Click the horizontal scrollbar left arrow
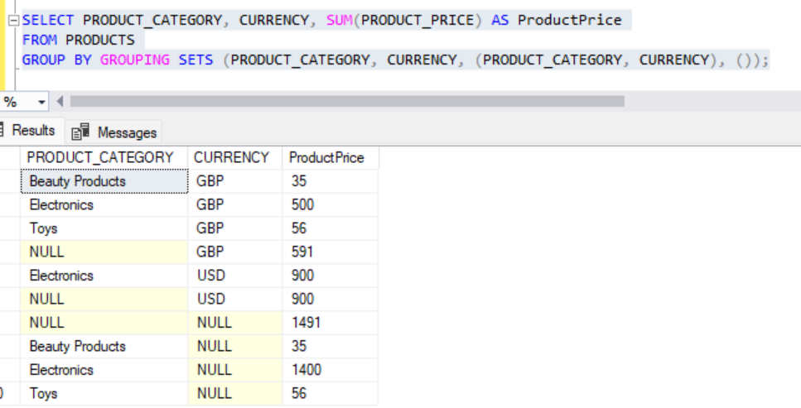This screenshot has height=408, width=801. 60,102
